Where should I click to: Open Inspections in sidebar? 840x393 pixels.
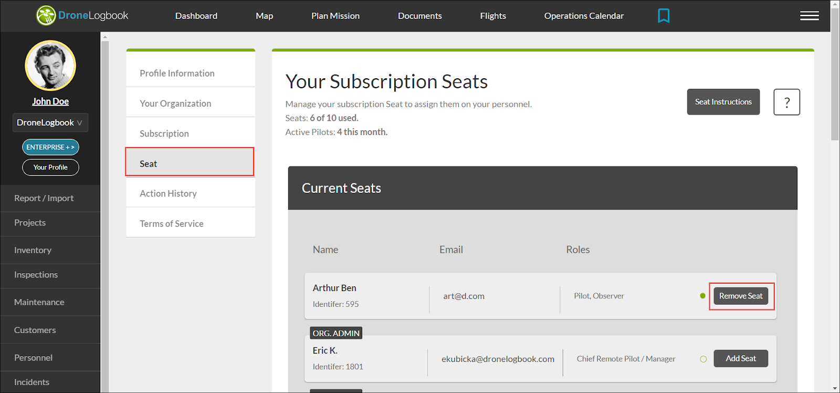pos(50,275)
